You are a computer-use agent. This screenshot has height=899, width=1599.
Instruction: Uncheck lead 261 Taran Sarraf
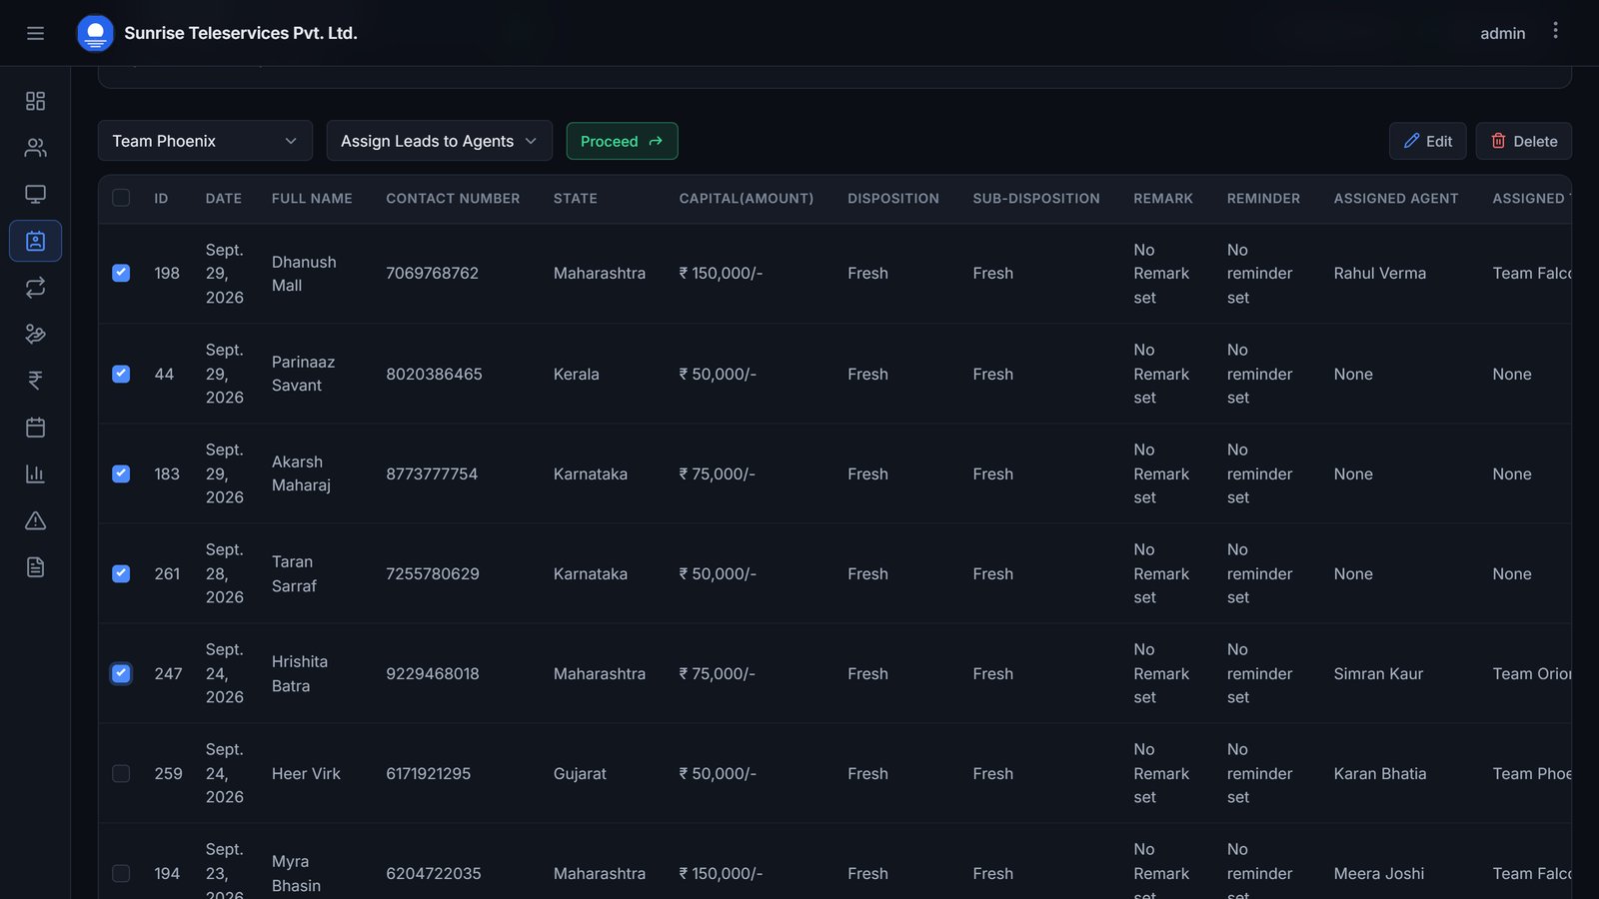(x=121, y=573)
